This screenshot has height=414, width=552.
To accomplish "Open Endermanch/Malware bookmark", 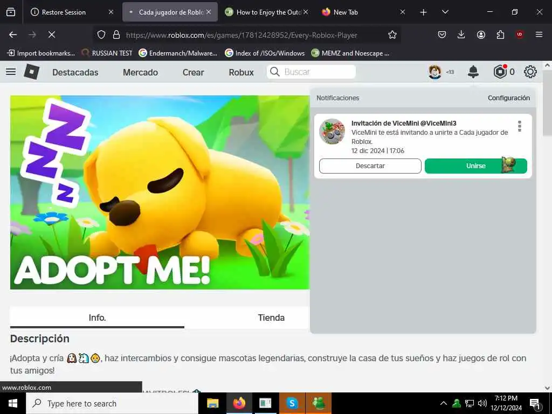I will click(178, 53).
